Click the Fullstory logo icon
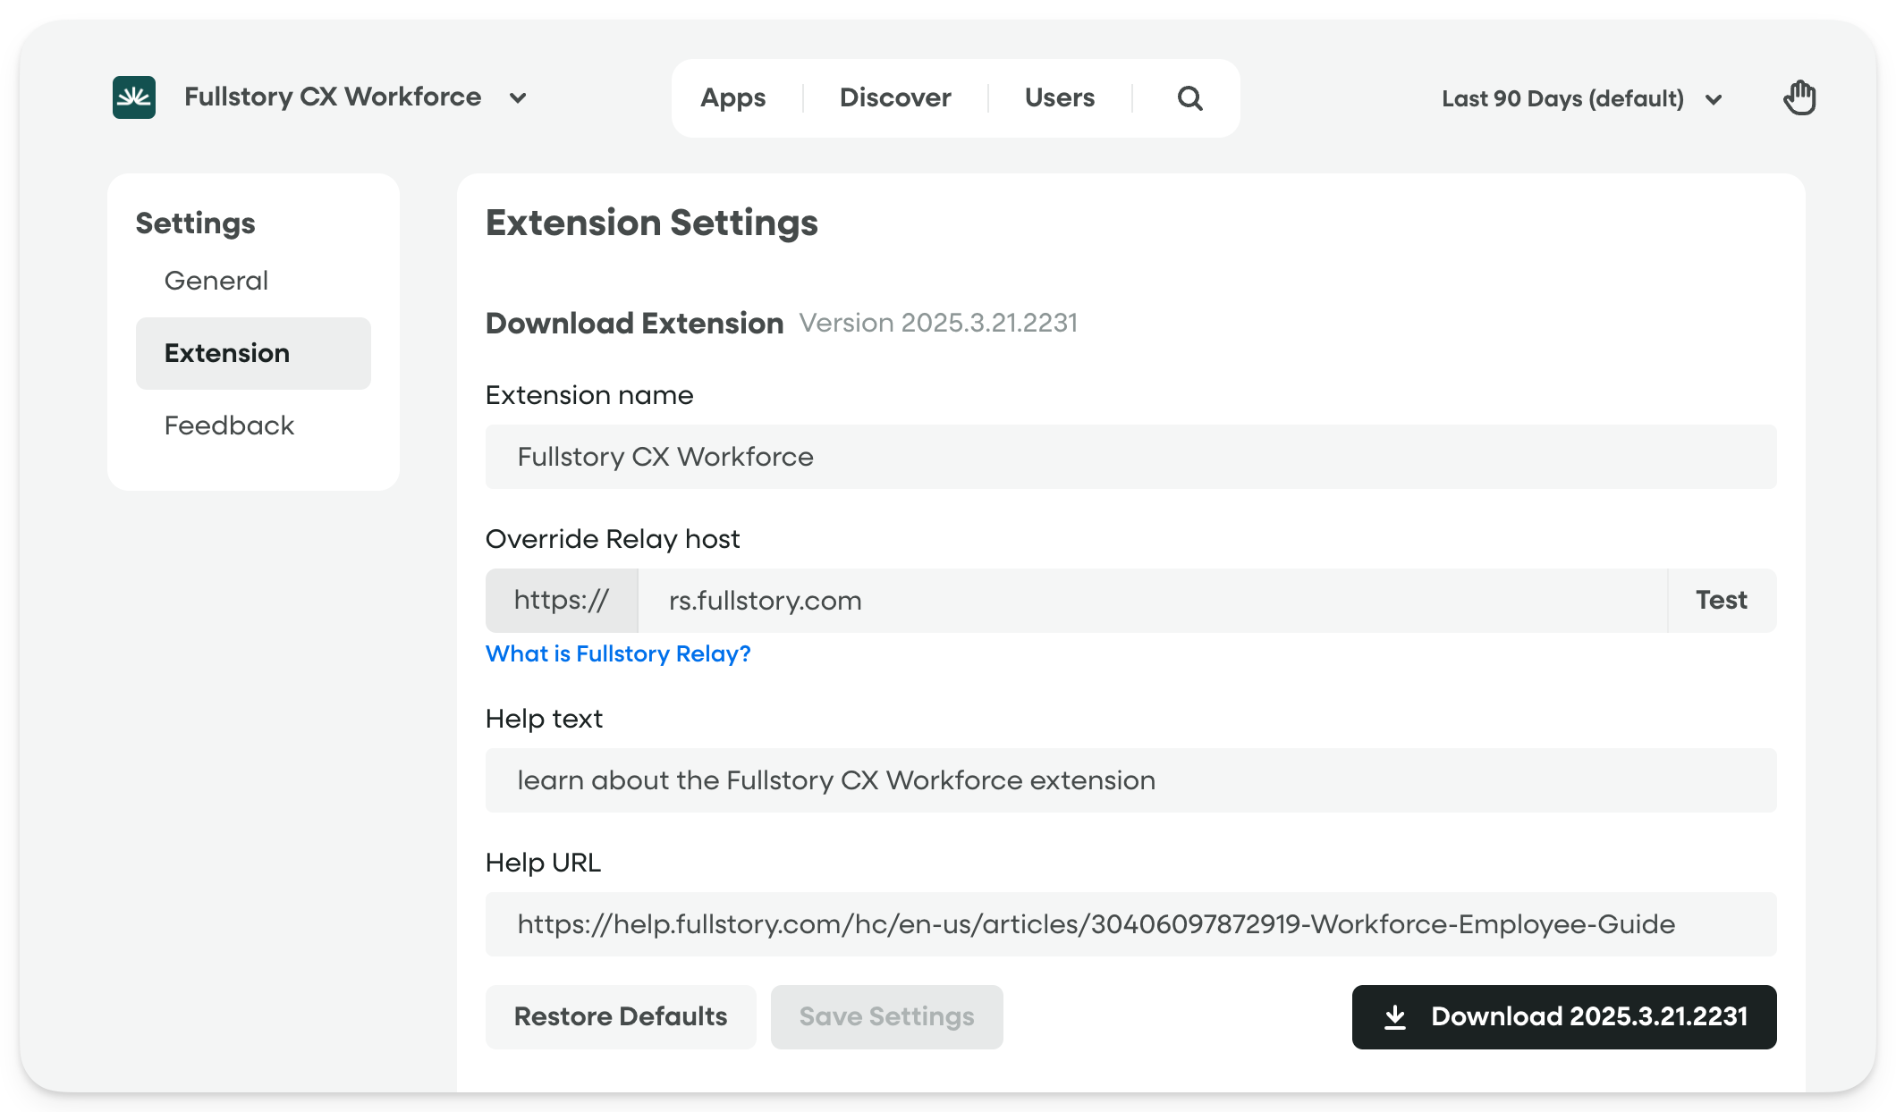Image resolution: width=1896 pixels, height=1112 pixels. (x=134, y=97)
